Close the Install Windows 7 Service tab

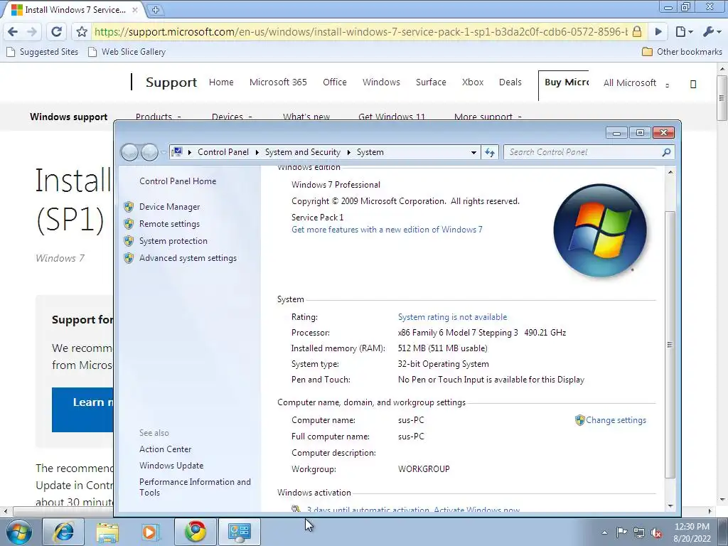pyautogui.click(x=134, y=10)
